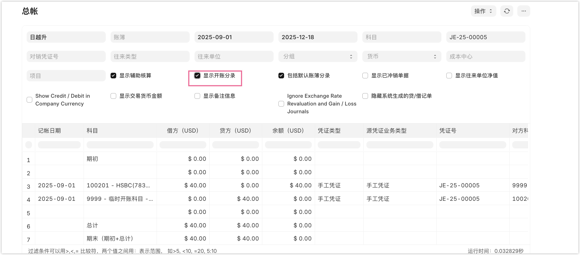Open the three-dot more options menu
The height and width of the screenshot is (255, 580).
point(523,11)
